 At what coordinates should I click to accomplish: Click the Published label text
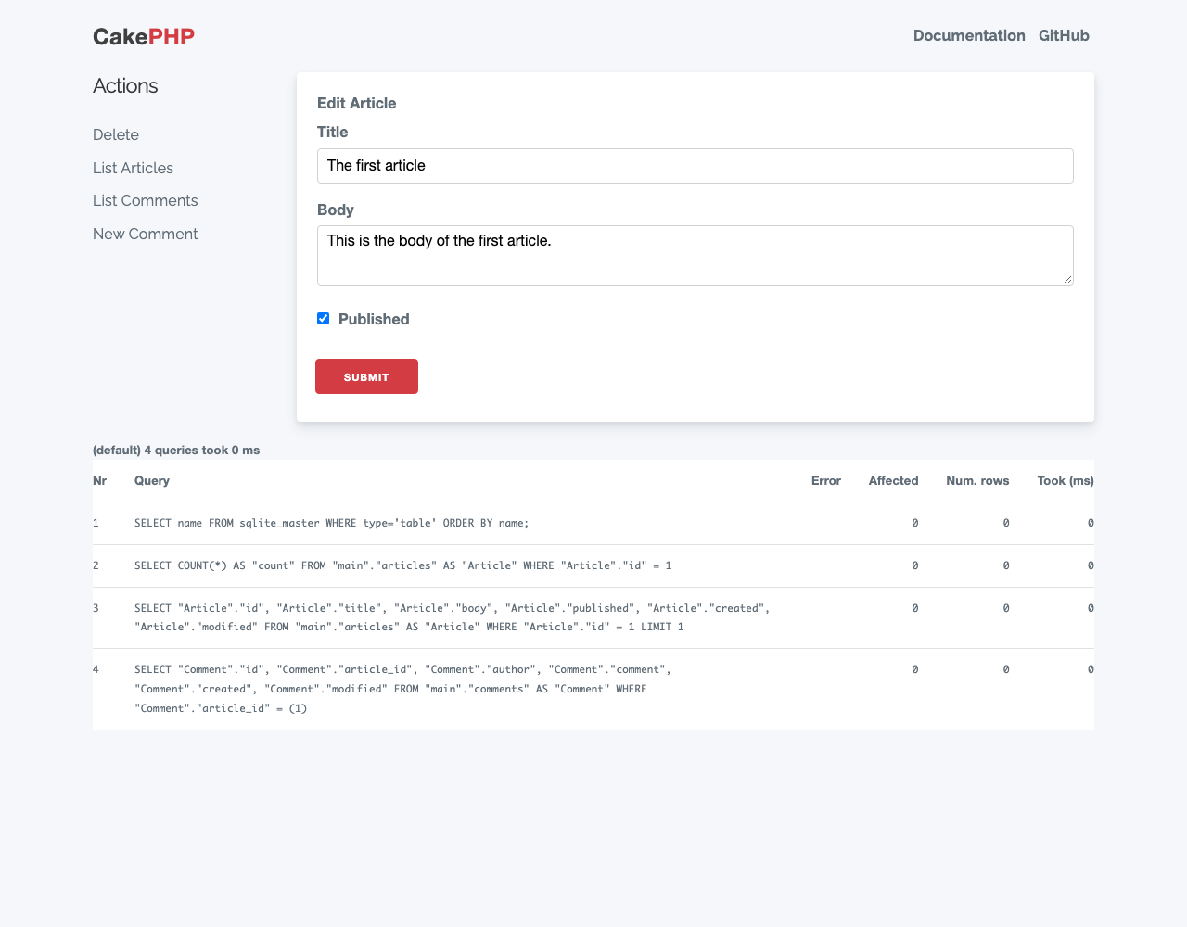coord(374,319)
